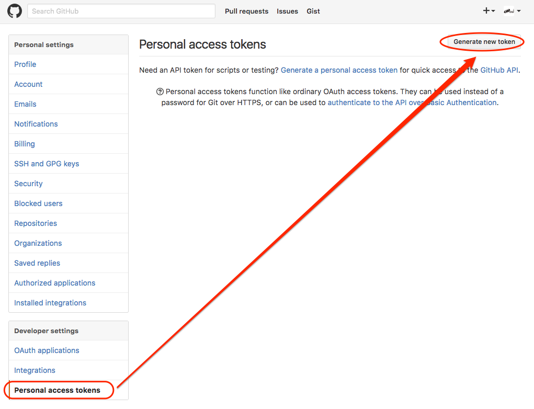The image size is (534, 409).
Task: Open Gist from the header
Action: (313, 11)
